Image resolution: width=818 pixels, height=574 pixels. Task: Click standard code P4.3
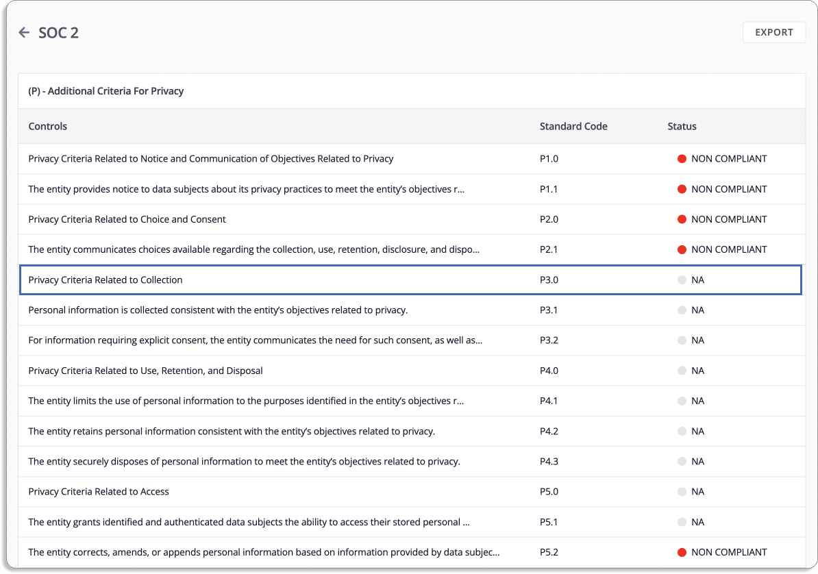[549, 461]
